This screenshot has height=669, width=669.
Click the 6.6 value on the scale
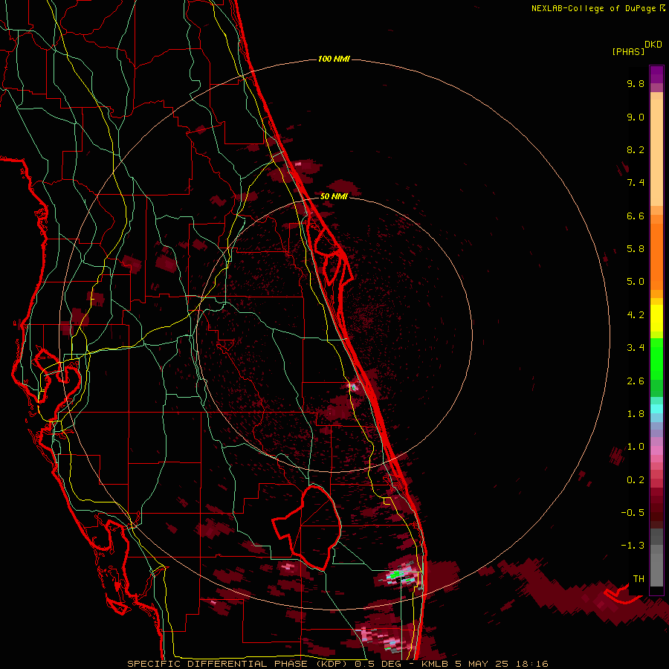[636, 216]
